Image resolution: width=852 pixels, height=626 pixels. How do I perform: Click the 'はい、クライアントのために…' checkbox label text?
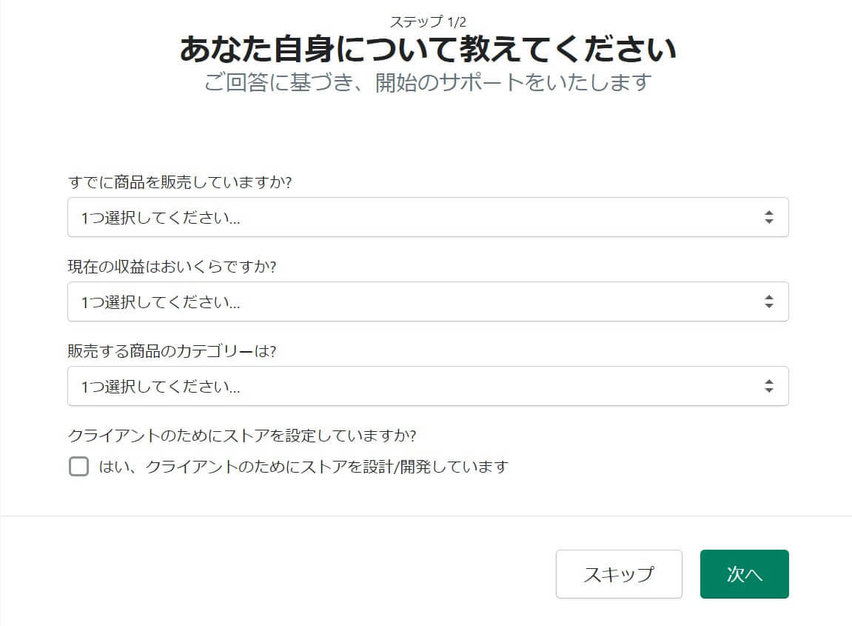(303, 467)
